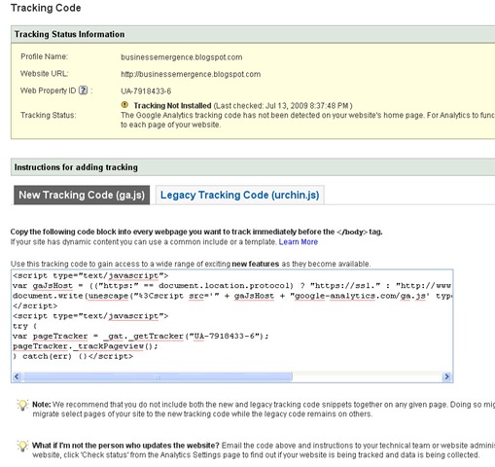Click the first script type line in code
The width and height of the screenshot is (495, 467).
point(90,275)
